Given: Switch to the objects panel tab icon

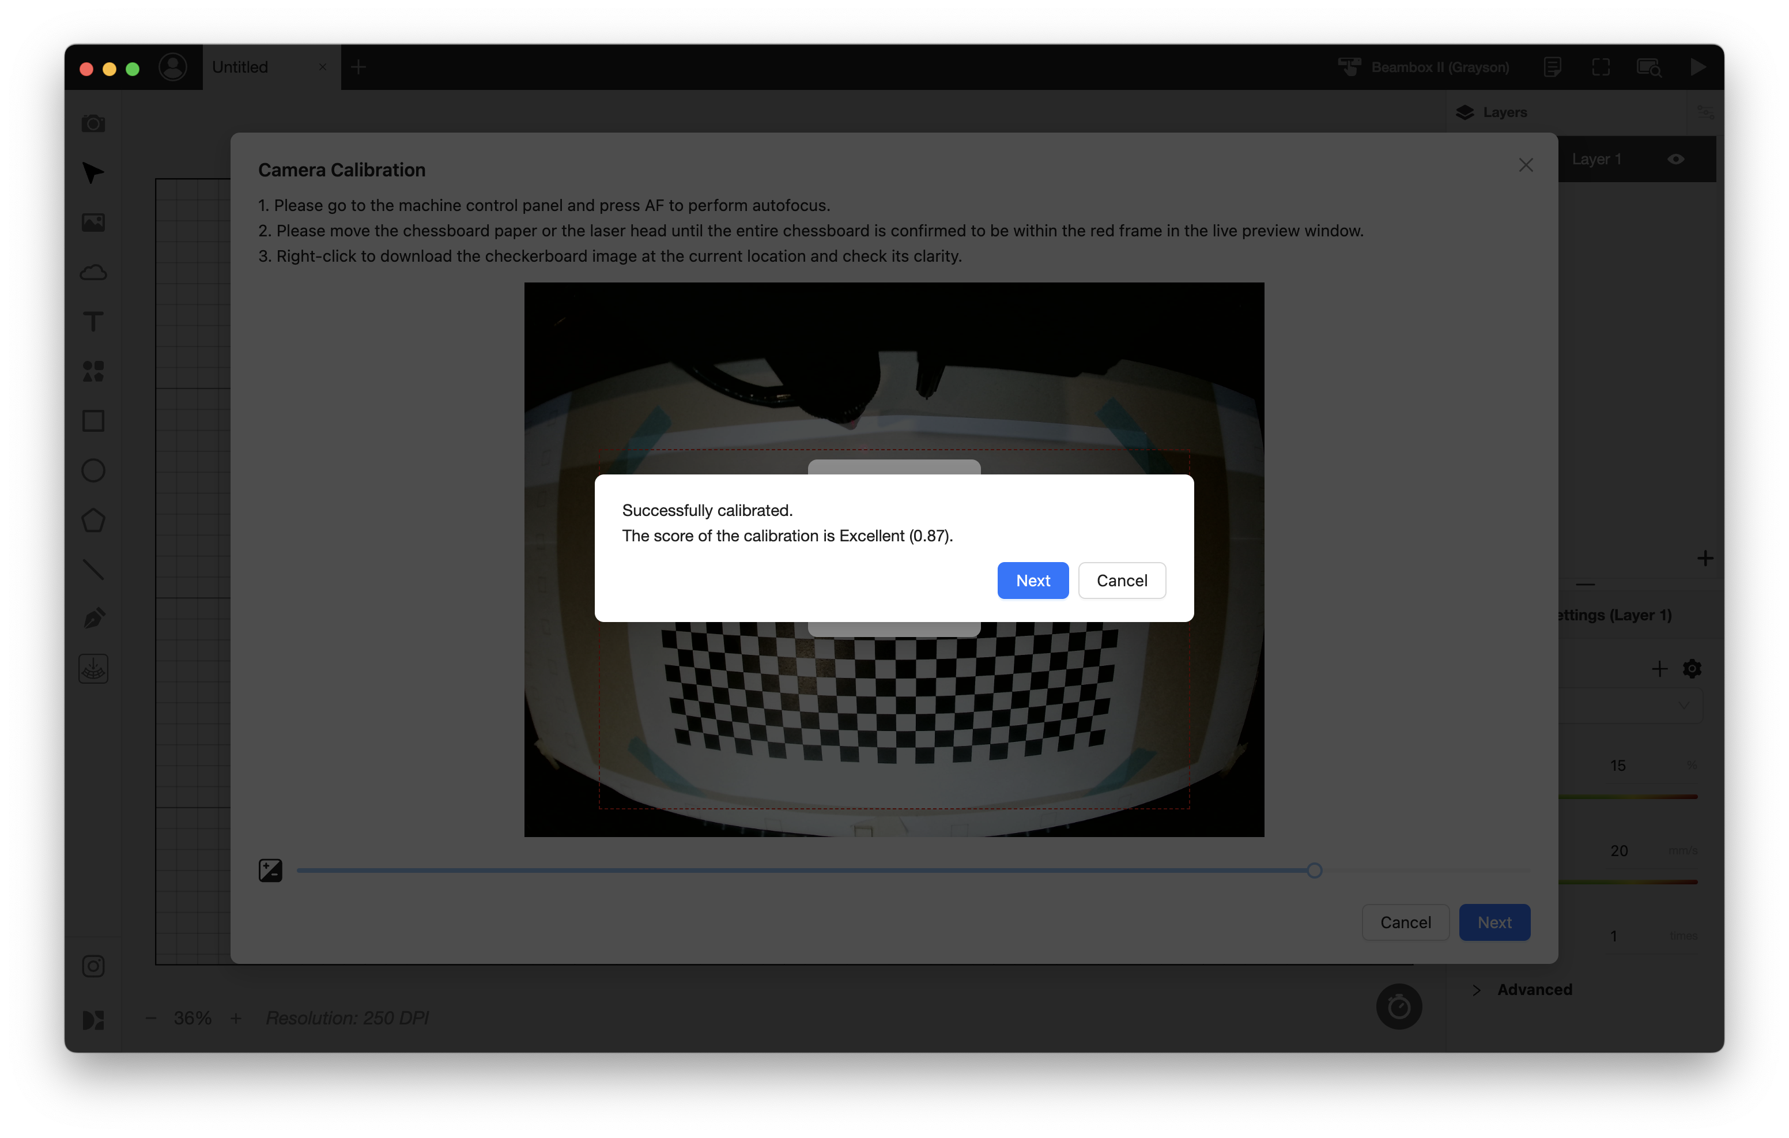Looking at the screenshot, I should [1705, 112].
